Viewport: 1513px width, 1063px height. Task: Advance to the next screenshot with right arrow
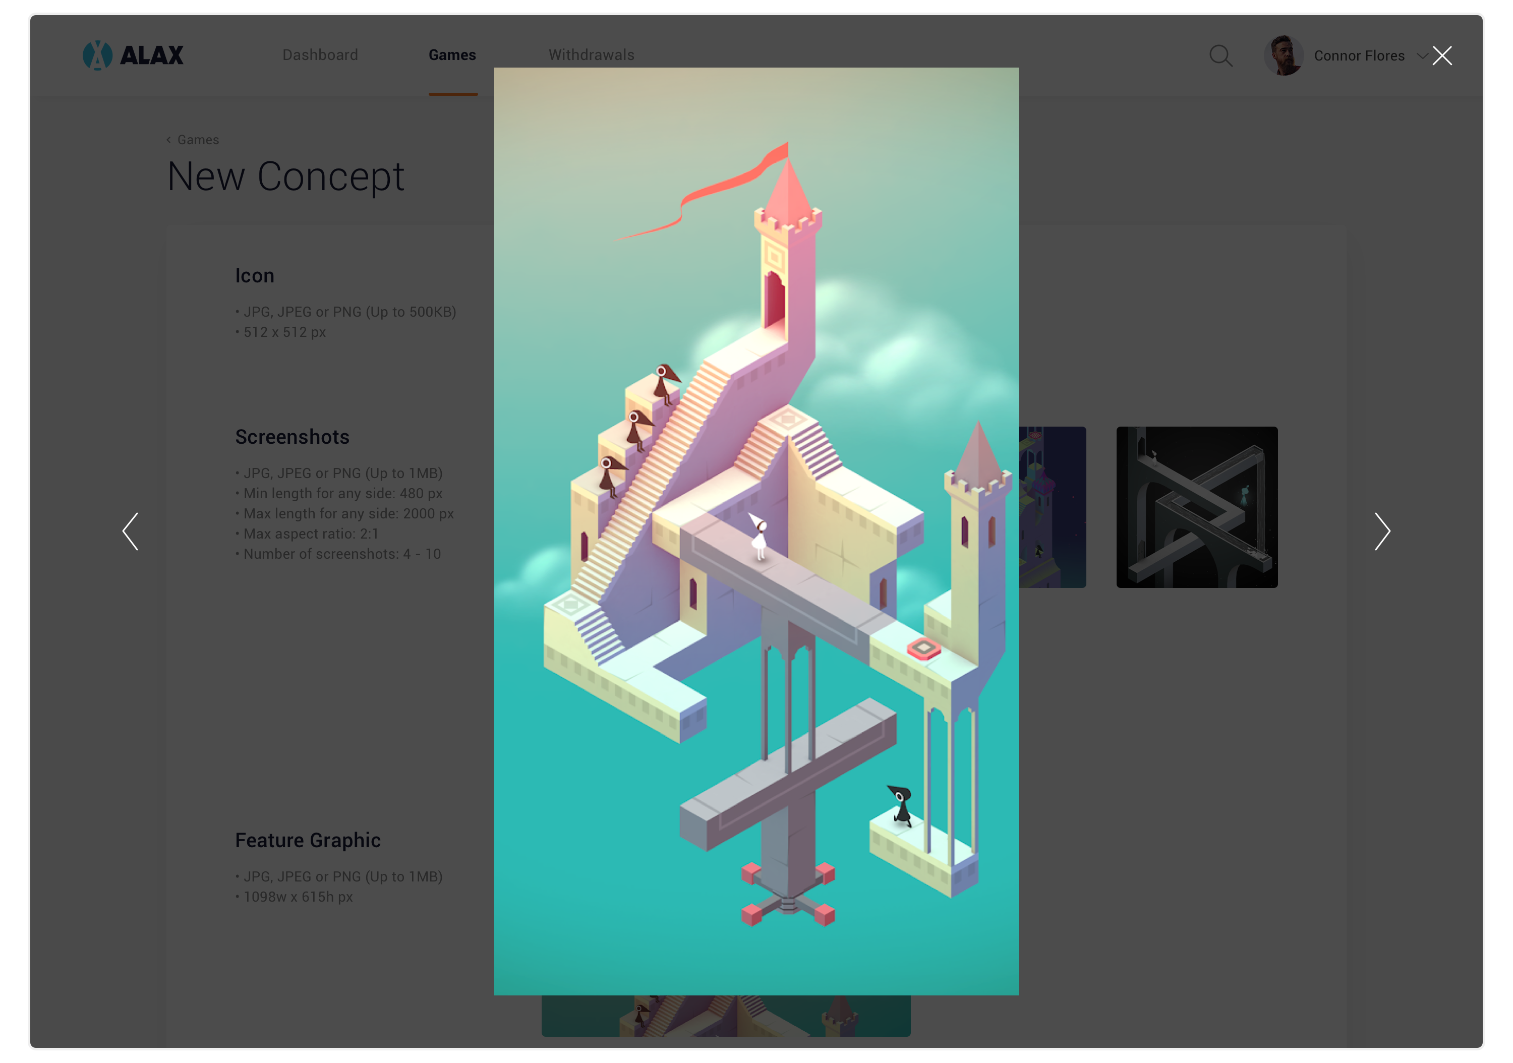coord(1382,532)
